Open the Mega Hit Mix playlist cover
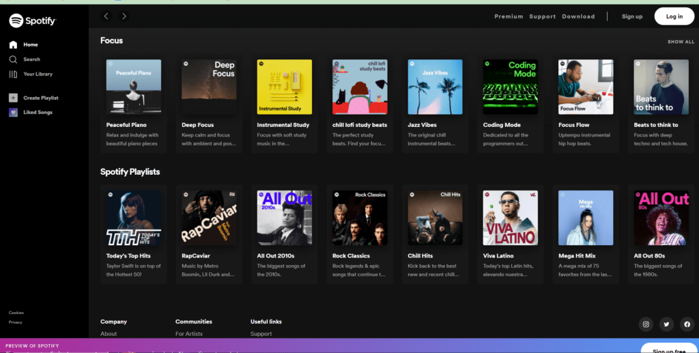Screen dimensions: 699x353 tap(586, 218)
